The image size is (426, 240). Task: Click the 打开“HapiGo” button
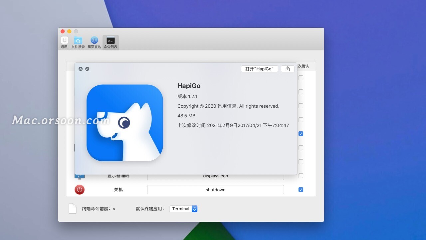[x=259, y=69]
